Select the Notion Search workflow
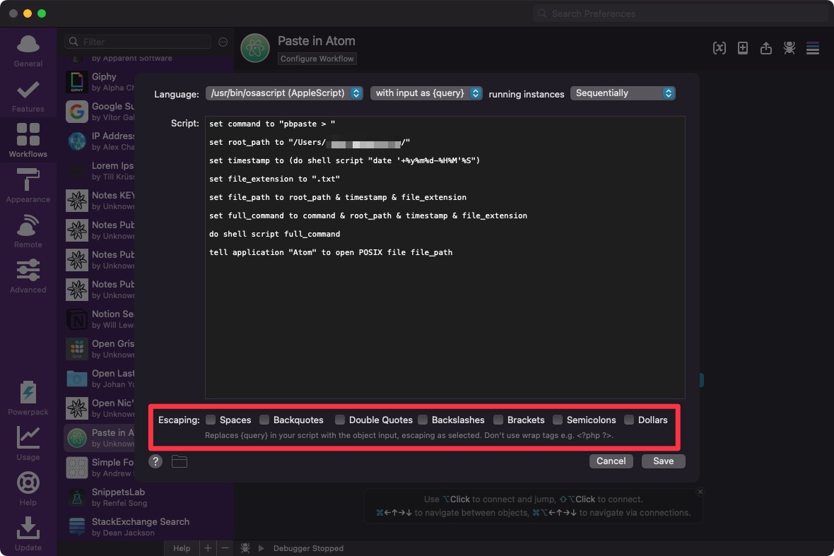The image size is (834, 556). [100, 319]
